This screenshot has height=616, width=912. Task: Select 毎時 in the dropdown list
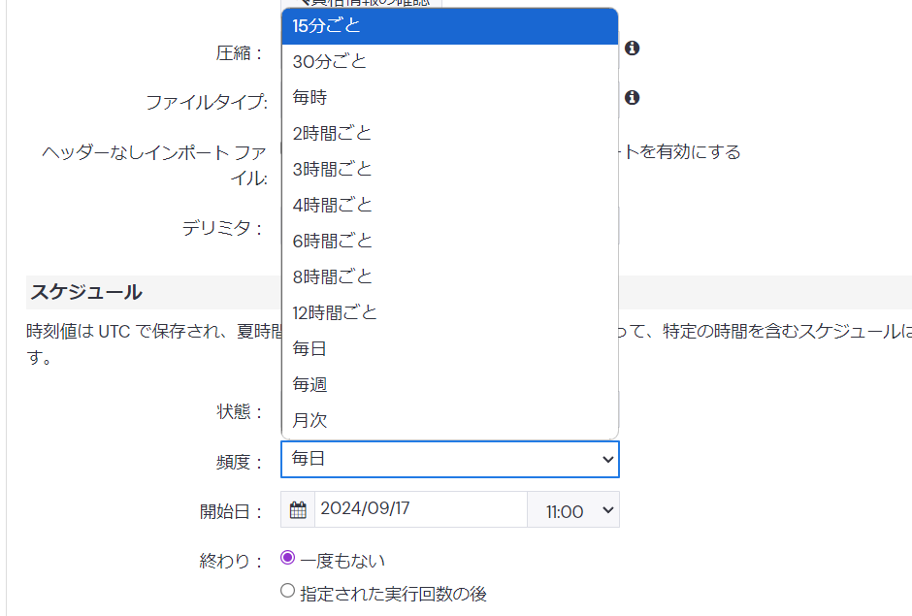point(449,98)
